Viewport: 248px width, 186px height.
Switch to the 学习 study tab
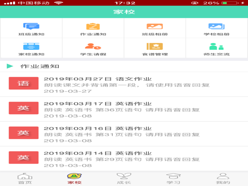173,179
